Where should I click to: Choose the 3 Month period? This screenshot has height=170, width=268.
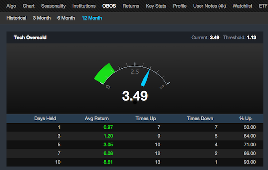pyautogui.click(x=42, y=18)
